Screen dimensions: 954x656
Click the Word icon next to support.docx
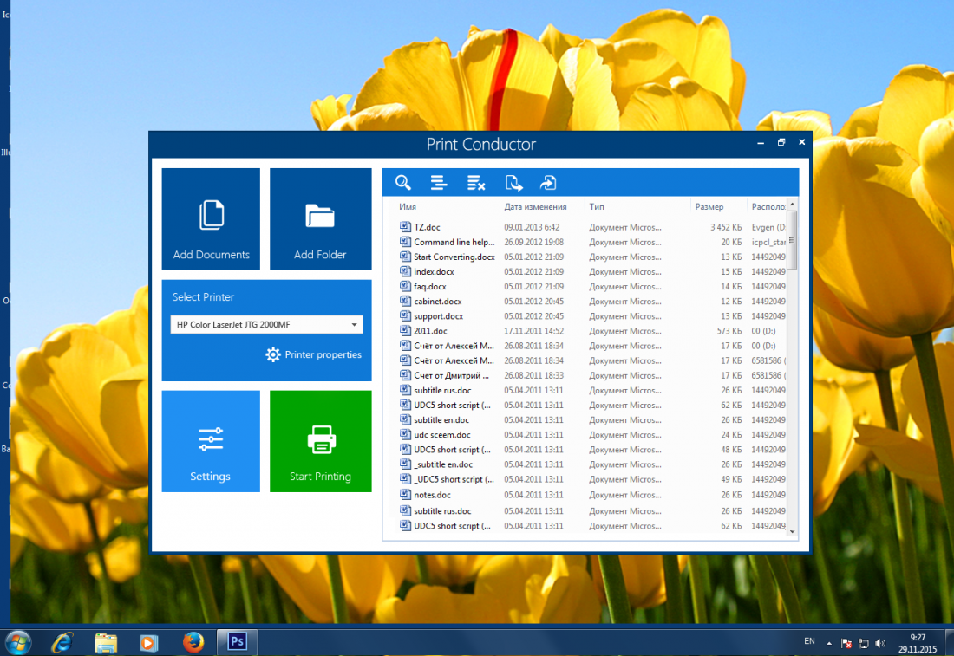[x=405, y=315]
